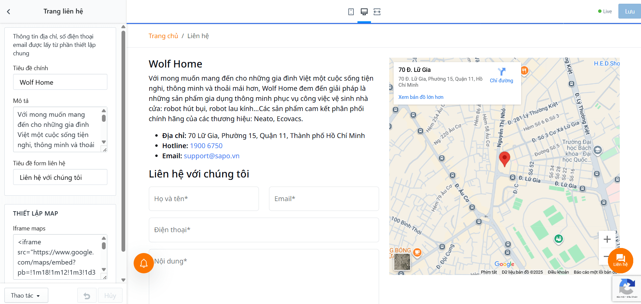
Task: Click the sidebar vertical scrollbar
Action: click(123, 141)
